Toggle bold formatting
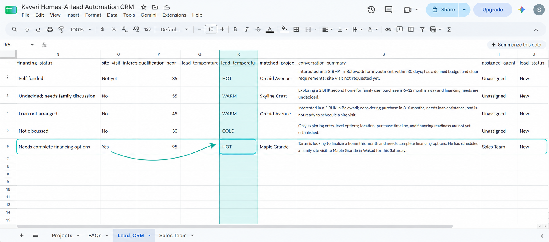Screen dimensions: 549x242 (235, 29)
